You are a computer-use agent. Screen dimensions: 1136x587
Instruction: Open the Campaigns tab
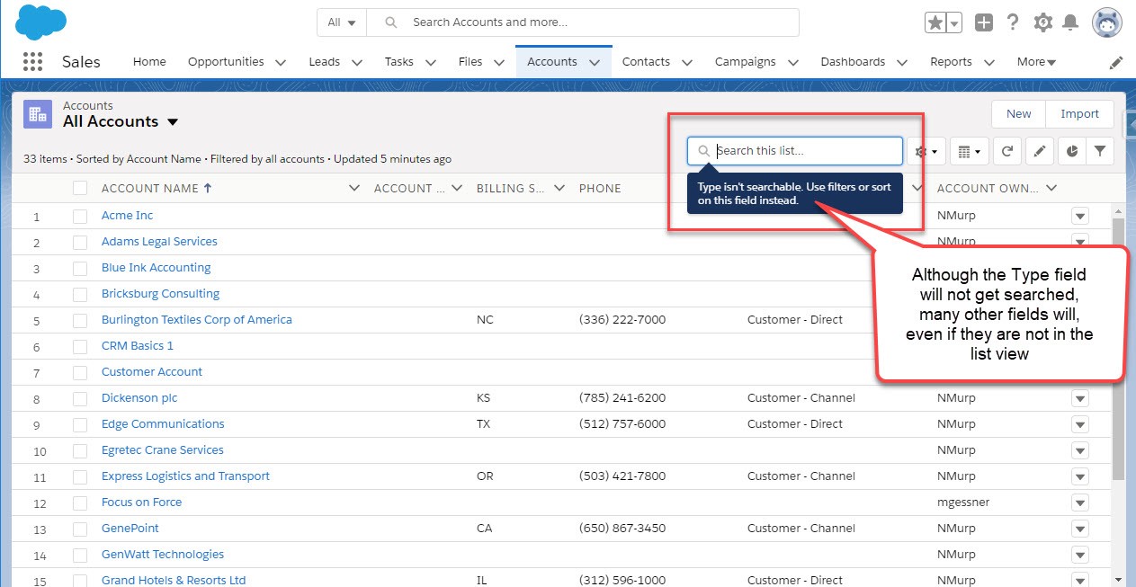click(745, 62)
